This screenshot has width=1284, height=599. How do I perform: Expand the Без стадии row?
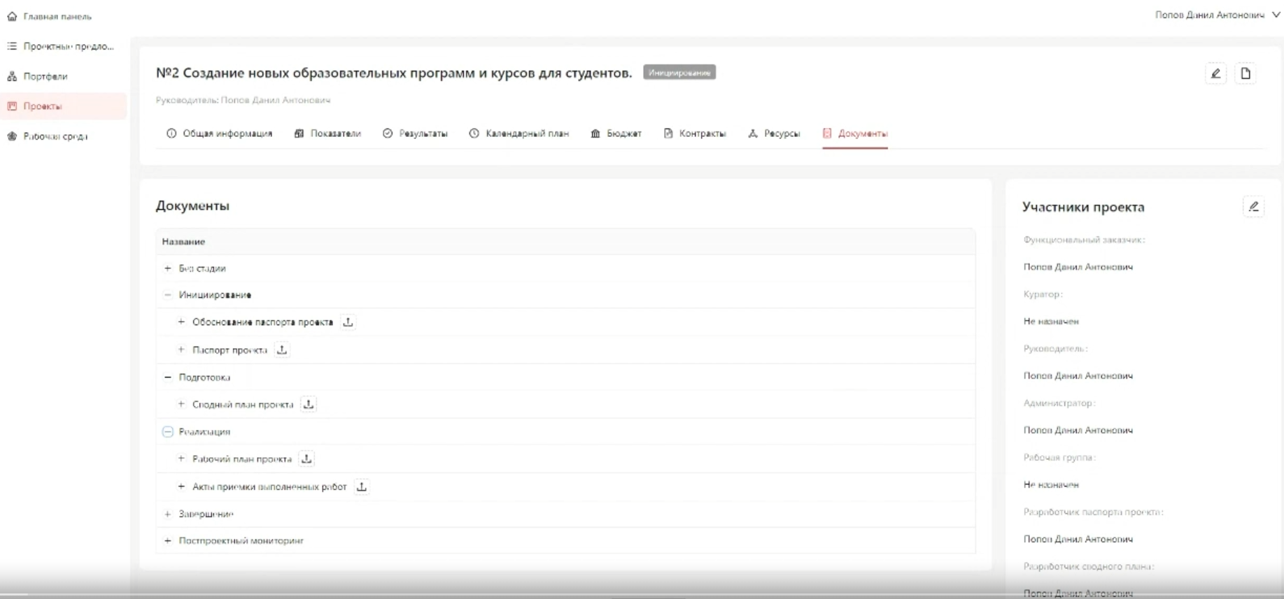pos(167,268)
